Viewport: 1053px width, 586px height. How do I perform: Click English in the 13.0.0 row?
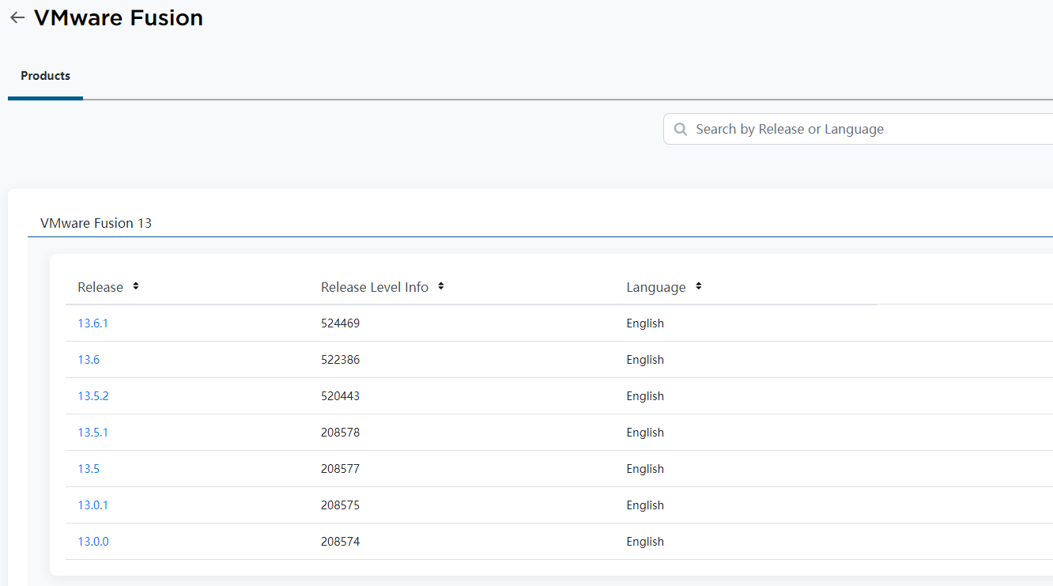[645, 542]
